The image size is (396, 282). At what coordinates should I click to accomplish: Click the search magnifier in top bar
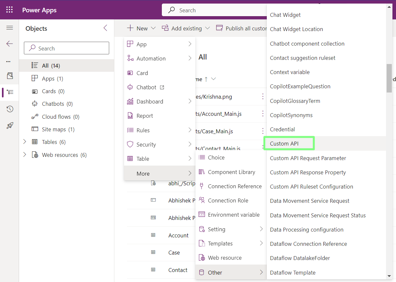[172, 10]
